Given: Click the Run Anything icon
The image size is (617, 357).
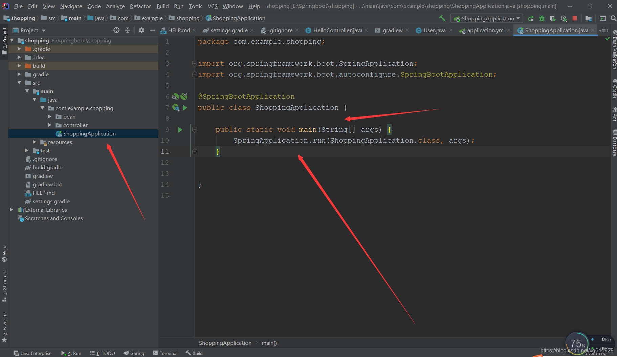Looking at the screenshot, I should [603, 18].
